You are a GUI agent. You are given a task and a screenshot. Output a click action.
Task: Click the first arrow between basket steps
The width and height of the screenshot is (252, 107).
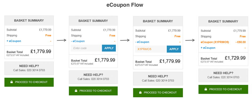coord(62,40)
